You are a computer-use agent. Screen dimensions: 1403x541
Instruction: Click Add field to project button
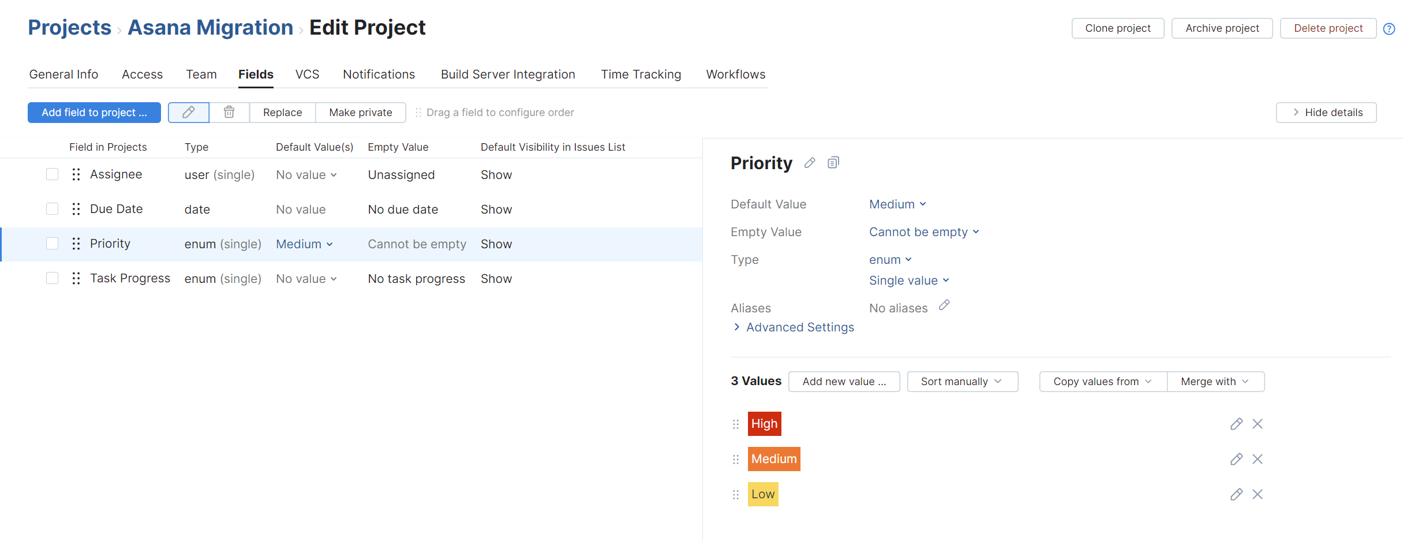tap(94, 113)
